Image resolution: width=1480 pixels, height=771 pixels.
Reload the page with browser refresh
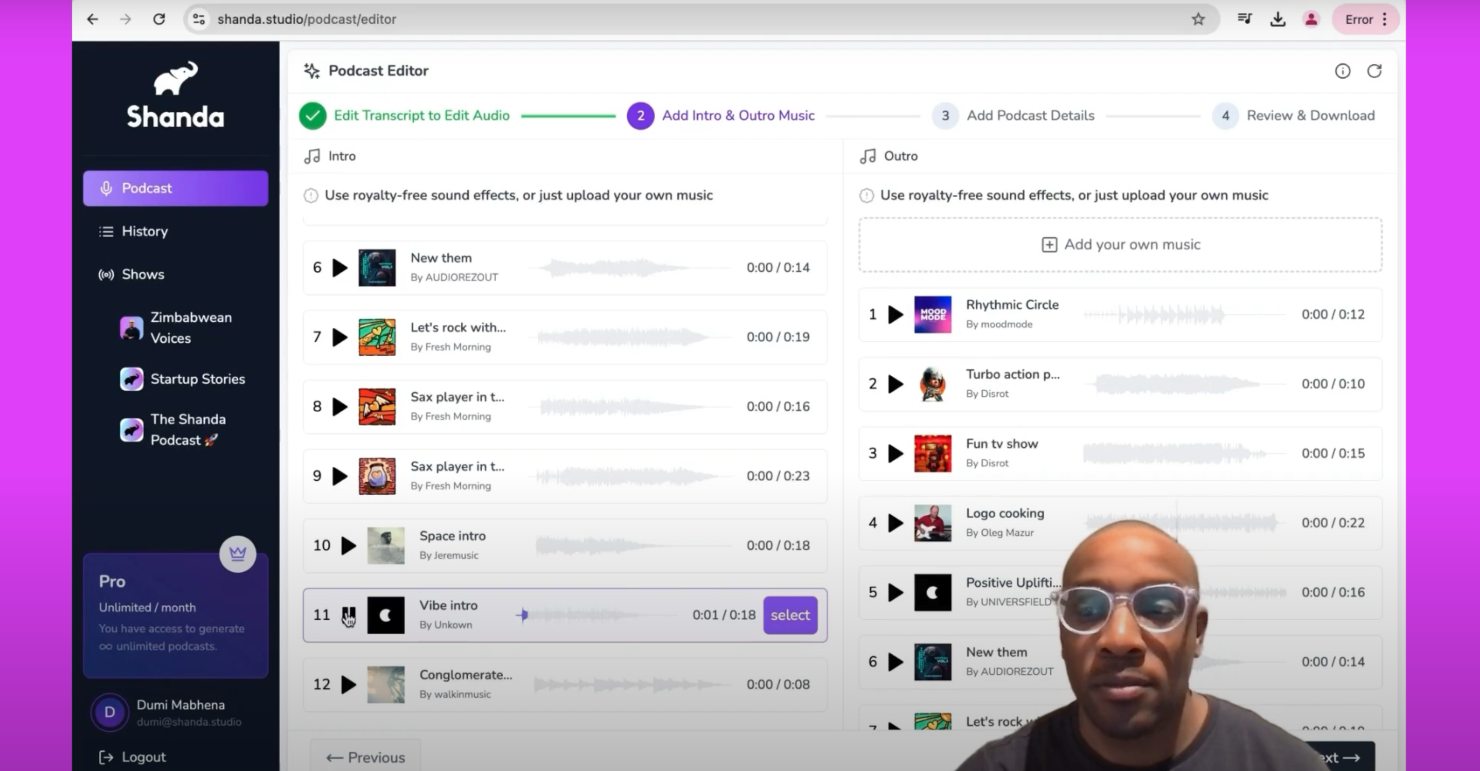pos(159,19)
